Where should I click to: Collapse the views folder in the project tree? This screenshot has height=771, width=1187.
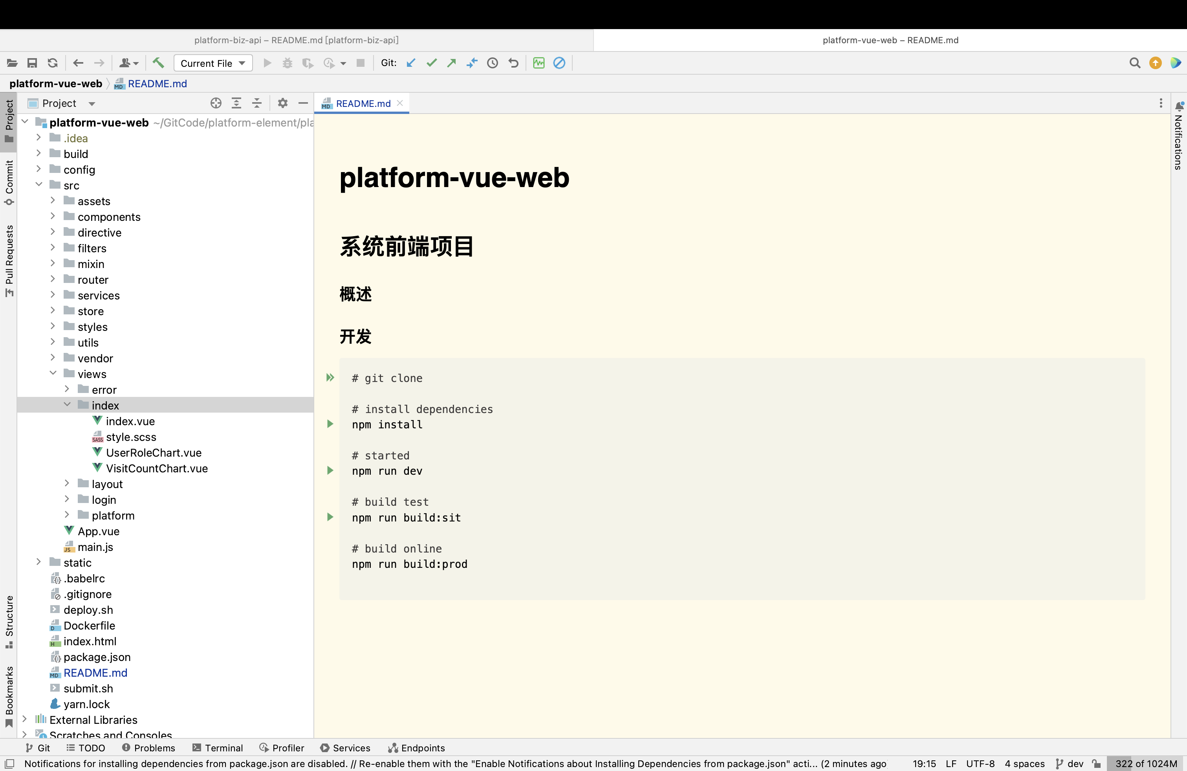(x=53, y=373)
